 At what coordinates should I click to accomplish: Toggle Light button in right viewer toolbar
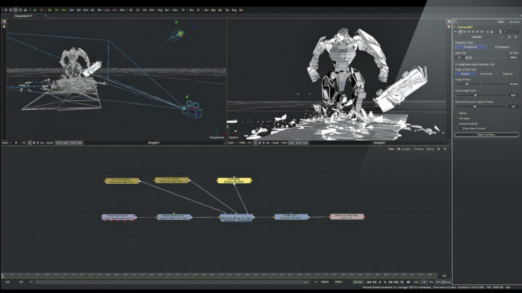pos(292,143)
